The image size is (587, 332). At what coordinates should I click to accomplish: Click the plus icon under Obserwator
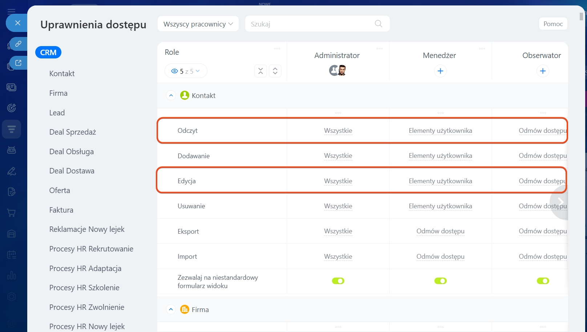[x=543, y=71]
